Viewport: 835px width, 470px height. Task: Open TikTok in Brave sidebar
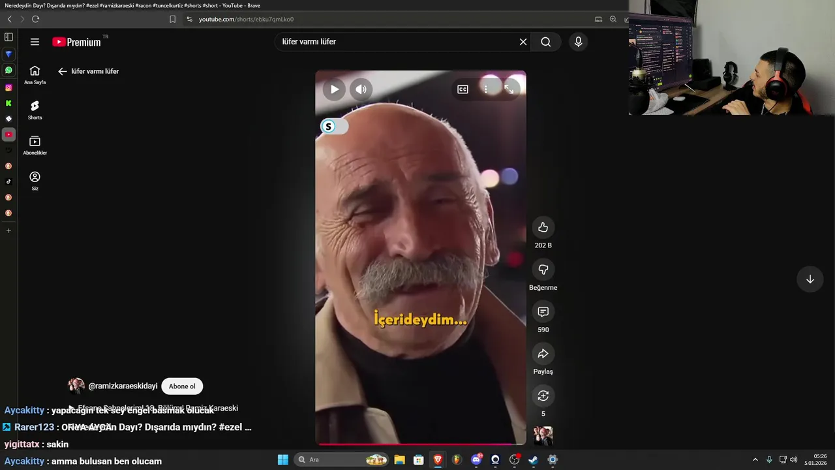pos(8,181)
